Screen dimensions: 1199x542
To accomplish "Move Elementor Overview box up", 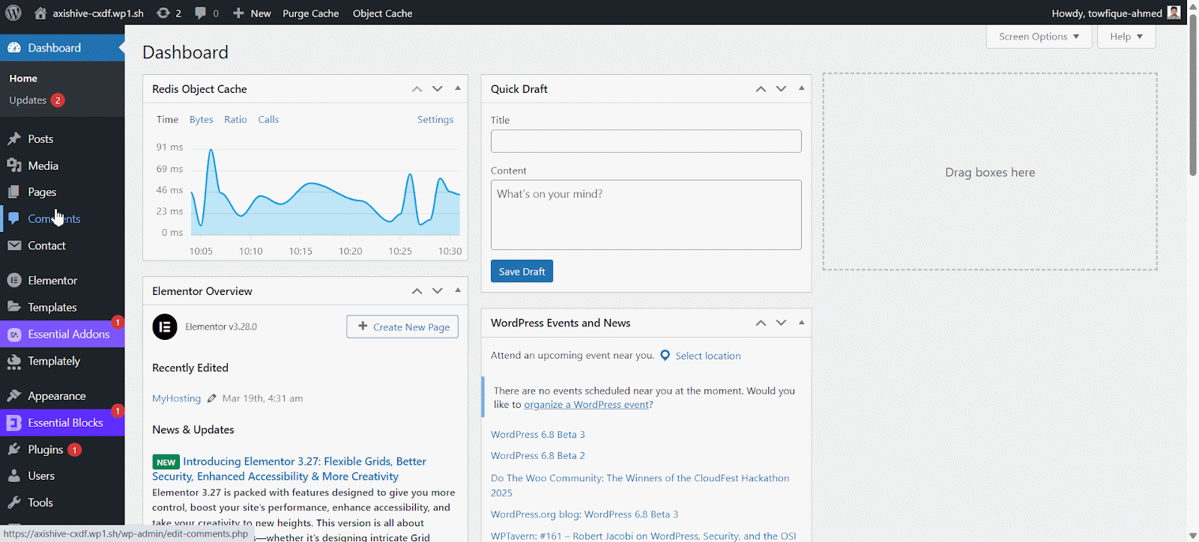I will pyautogui.click(x=417, y=291).
